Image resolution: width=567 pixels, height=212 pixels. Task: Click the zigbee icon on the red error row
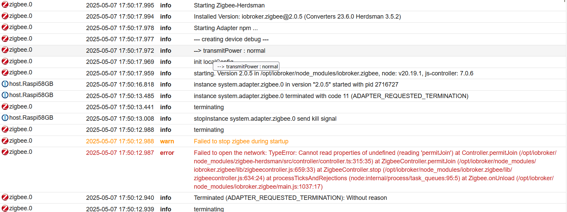[x=5, y=152]
